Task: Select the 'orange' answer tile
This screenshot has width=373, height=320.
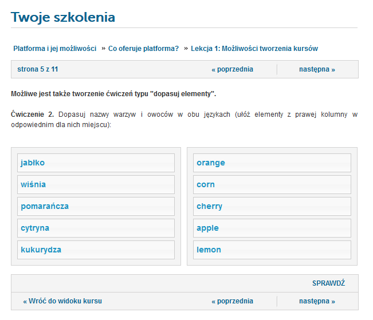Action: [x=272, y=163]
